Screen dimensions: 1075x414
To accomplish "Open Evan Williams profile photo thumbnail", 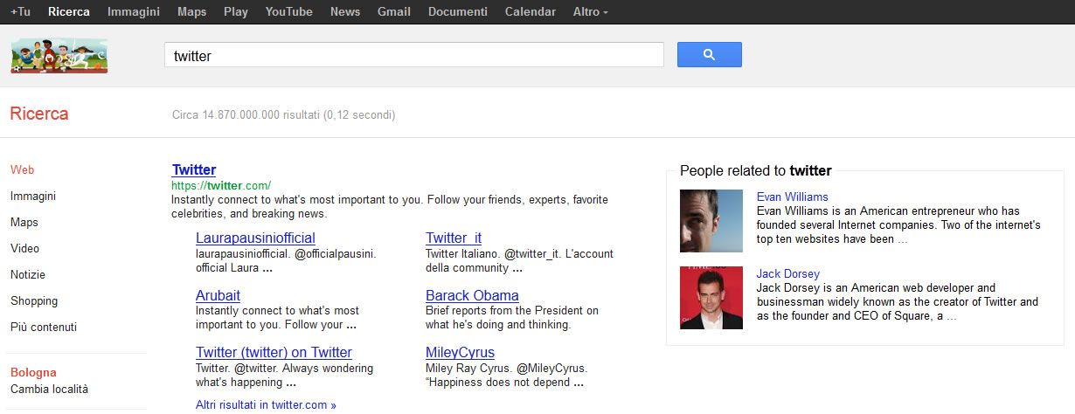I will pos(711,221).
